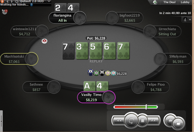Click the target icon with red alert
This screenshot has height=132, width=194.
click(x=5, y=12)
